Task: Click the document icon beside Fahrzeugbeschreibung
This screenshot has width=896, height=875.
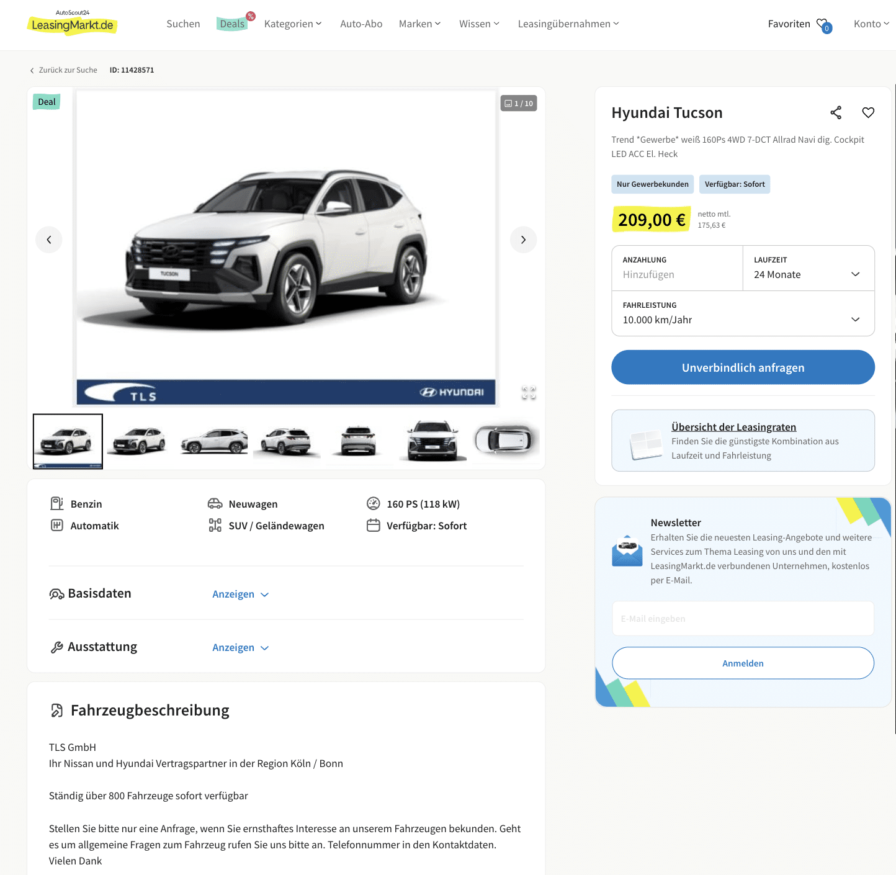Action: coord(56,710)
